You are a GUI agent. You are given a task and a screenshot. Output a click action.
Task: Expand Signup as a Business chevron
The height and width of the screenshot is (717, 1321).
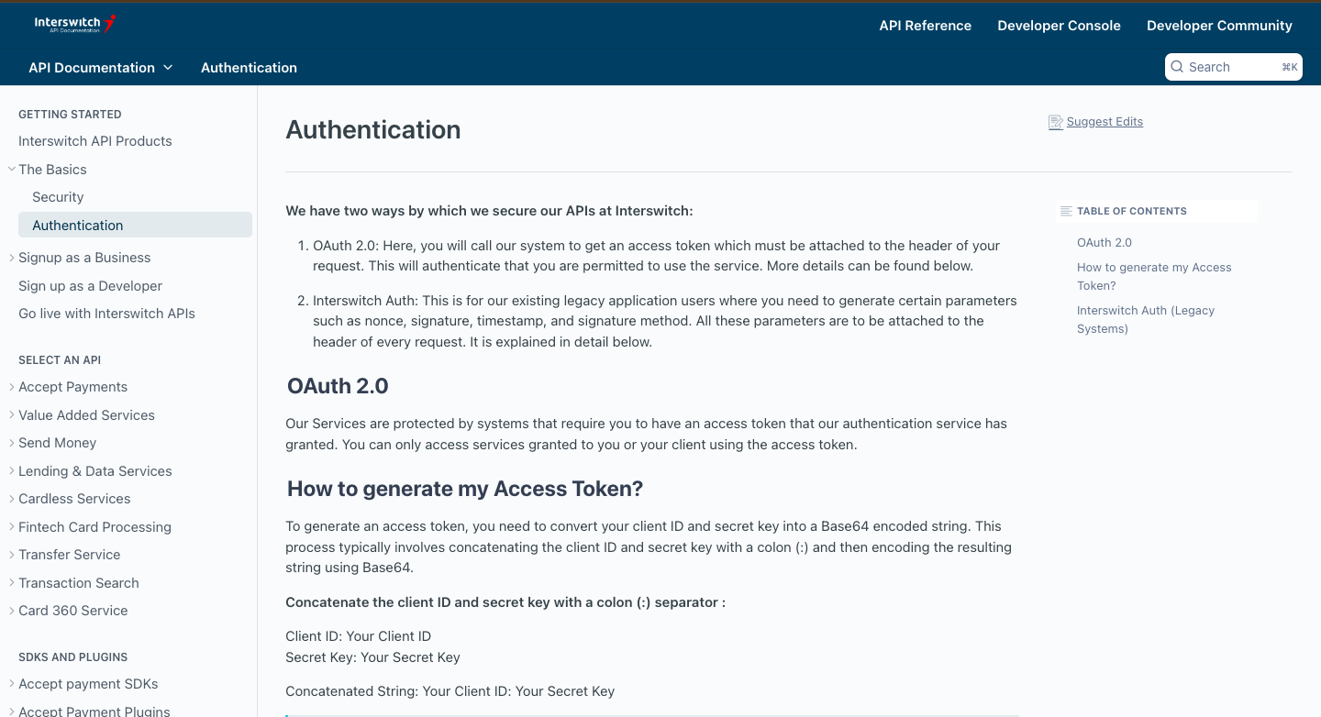click(x=11, y=258)
